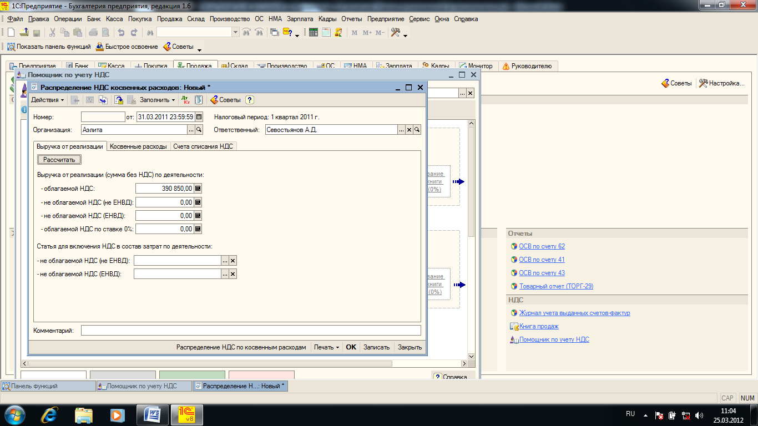Viewport: 758px width, 426px height.
Task: Open selection list for Ответственный field
Action: (401, 130)
